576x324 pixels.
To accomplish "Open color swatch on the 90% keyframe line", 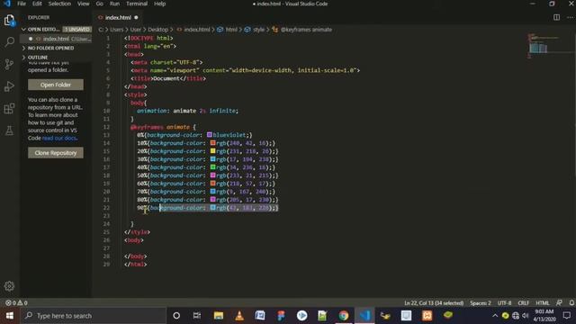I will pyautogui.click(x=212, y=208).
